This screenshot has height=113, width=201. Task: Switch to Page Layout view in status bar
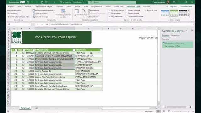pos(164,111)
